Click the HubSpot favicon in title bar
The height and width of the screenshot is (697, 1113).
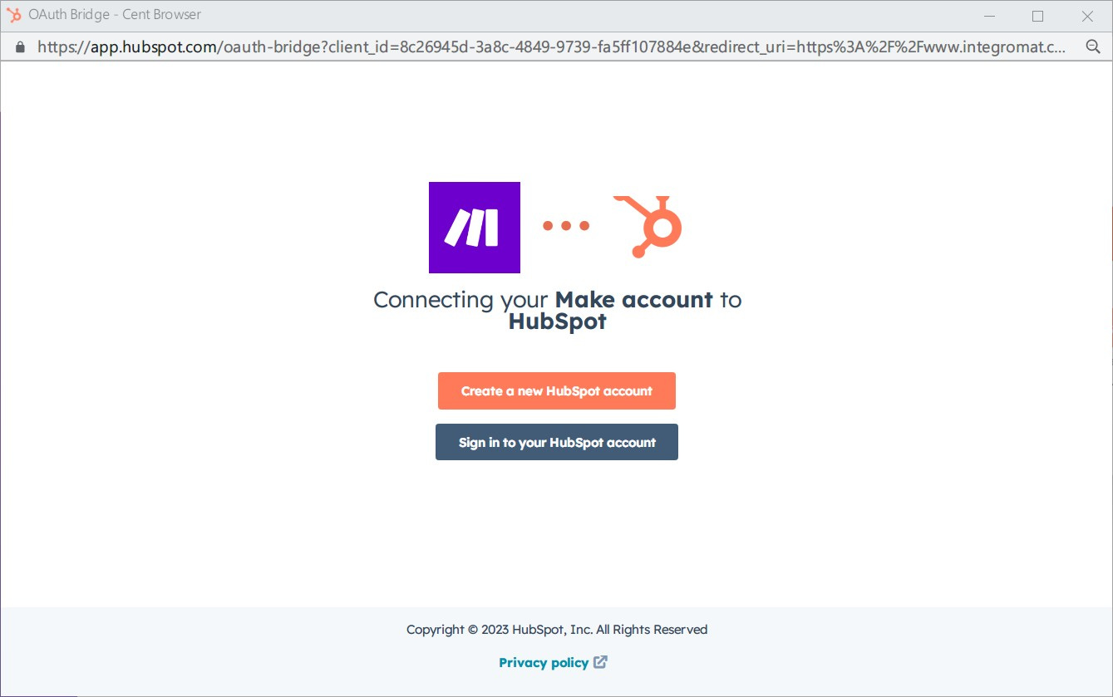(x=13, y=15)
